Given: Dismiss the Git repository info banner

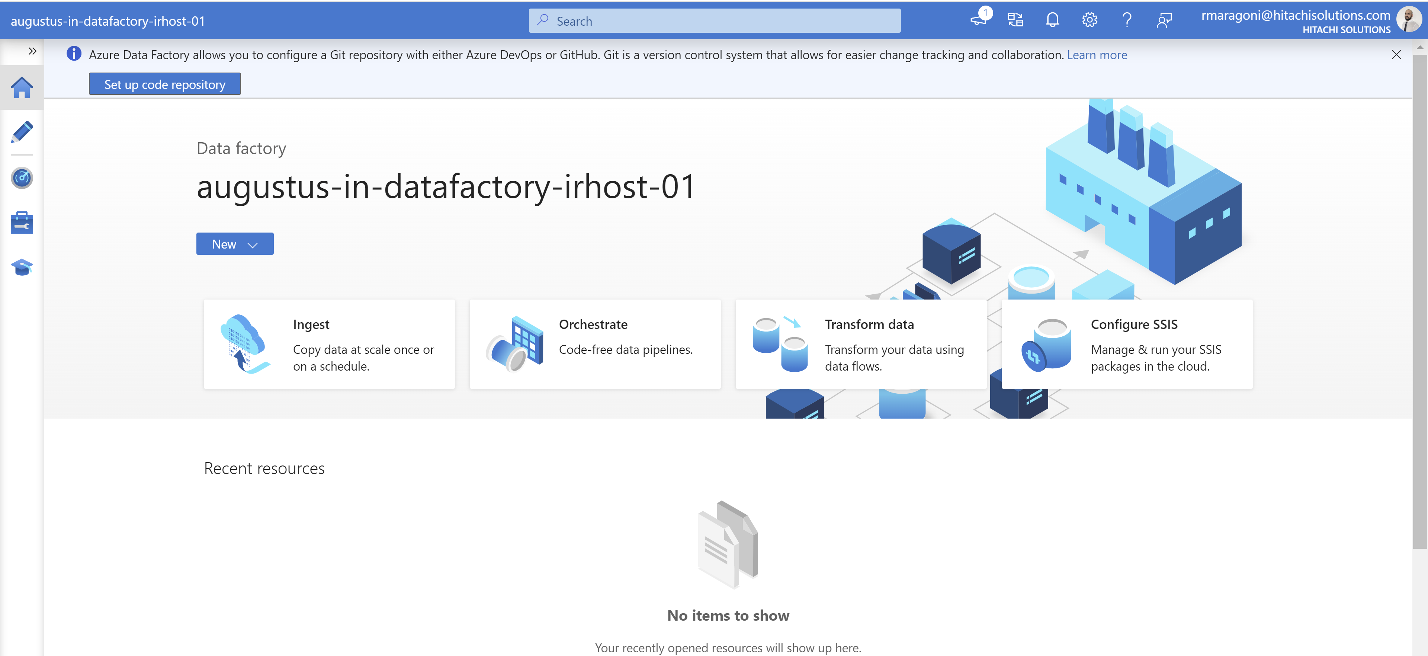Looking at the screenshot, I should [1396, 54].
